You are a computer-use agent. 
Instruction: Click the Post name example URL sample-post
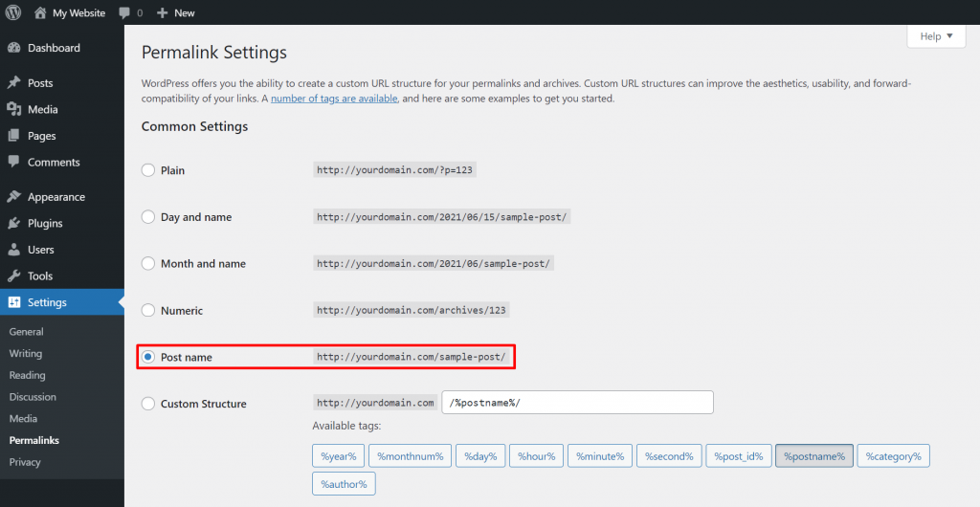(412, 357)
